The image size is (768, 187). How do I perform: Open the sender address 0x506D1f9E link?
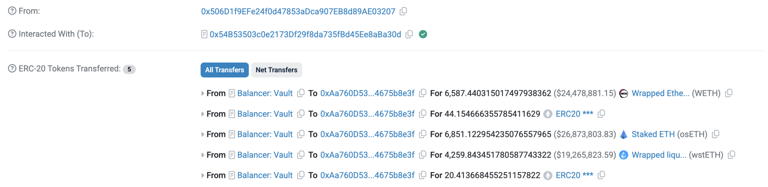[298, 11]
